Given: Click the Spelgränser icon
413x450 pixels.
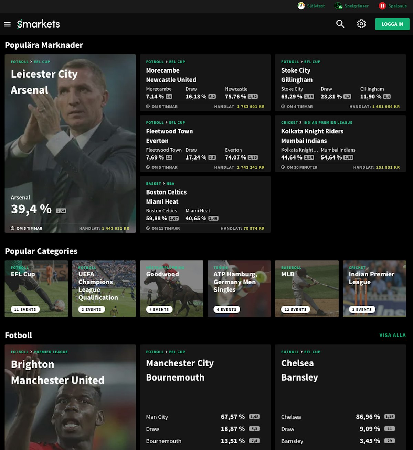Looking at the screenshot, I should (339, 6).
